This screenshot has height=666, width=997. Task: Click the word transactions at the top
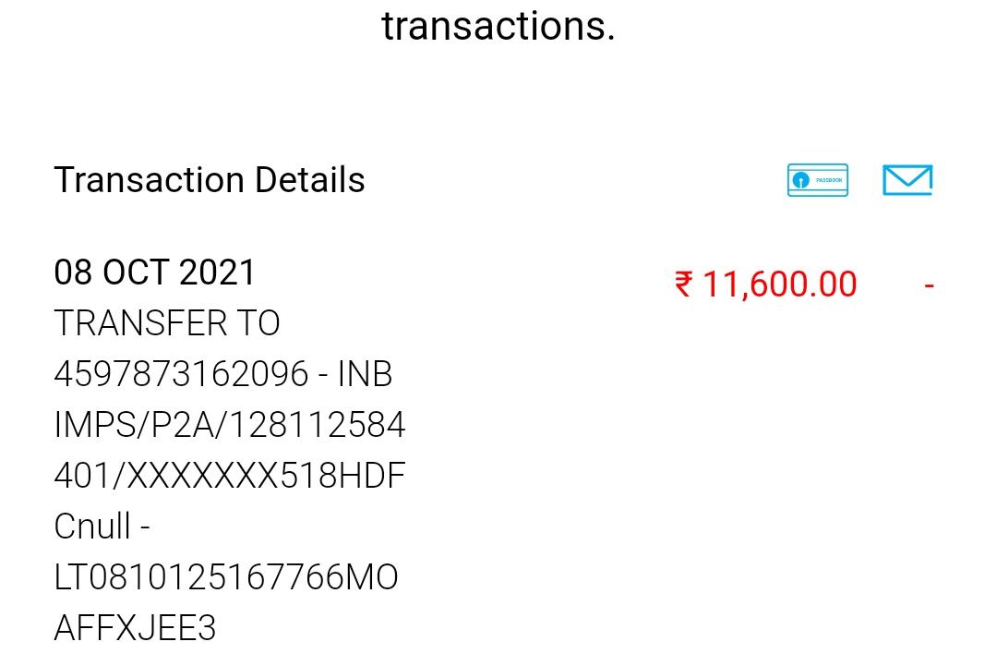click(x=498, y=26)
